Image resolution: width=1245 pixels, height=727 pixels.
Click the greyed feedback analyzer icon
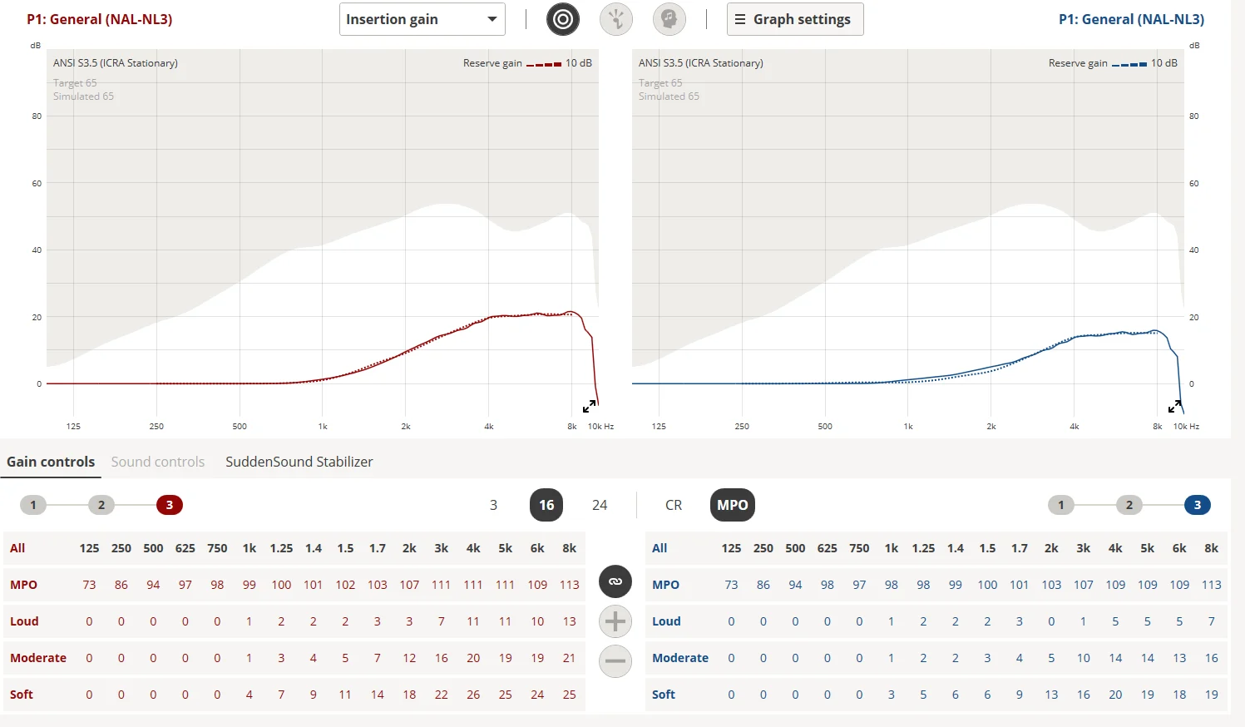tap(616, 19)
